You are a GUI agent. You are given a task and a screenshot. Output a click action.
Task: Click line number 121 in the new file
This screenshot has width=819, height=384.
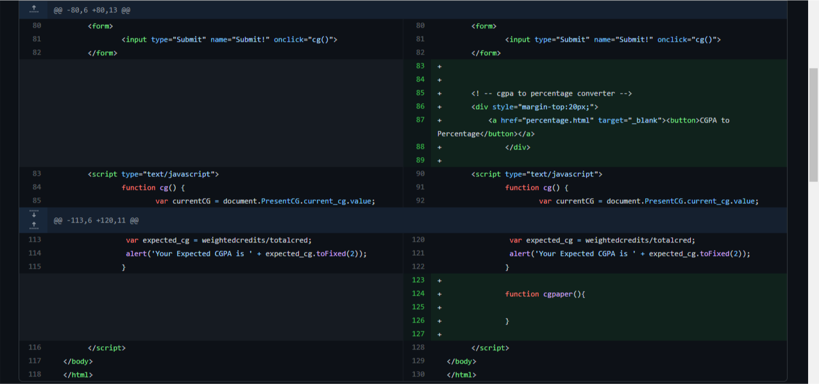pyautogui.click(x=418, y=253)
